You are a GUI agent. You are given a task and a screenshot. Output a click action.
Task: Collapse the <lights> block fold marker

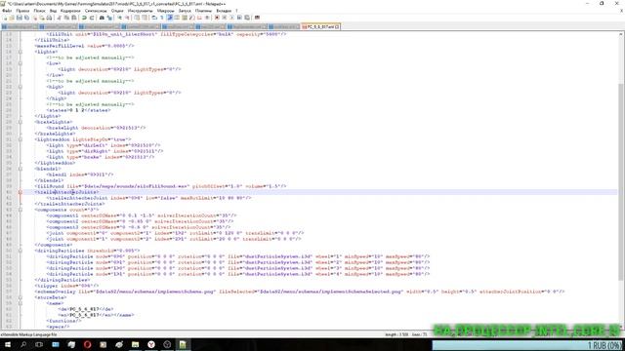point(21,52)
